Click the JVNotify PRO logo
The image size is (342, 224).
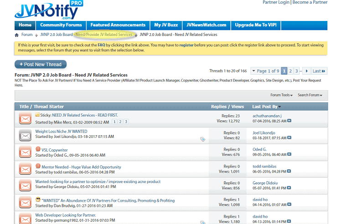coord(49,10)
